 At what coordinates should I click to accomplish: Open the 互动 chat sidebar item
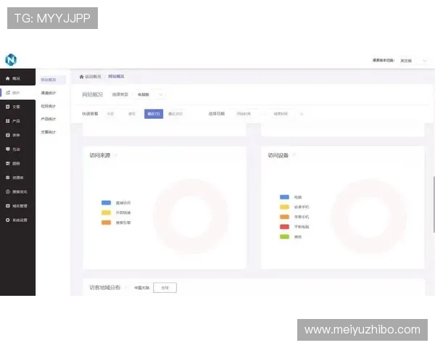(17, 149)
